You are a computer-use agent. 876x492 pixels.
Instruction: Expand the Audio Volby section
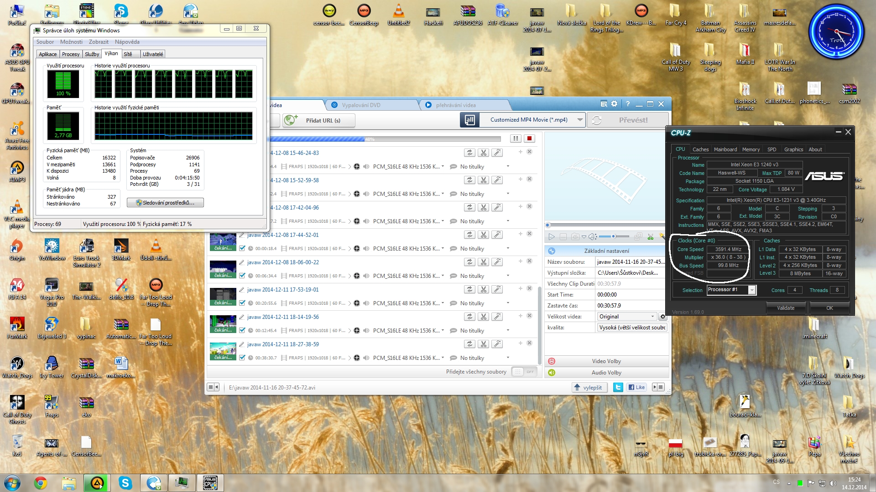tap(606, 373)
